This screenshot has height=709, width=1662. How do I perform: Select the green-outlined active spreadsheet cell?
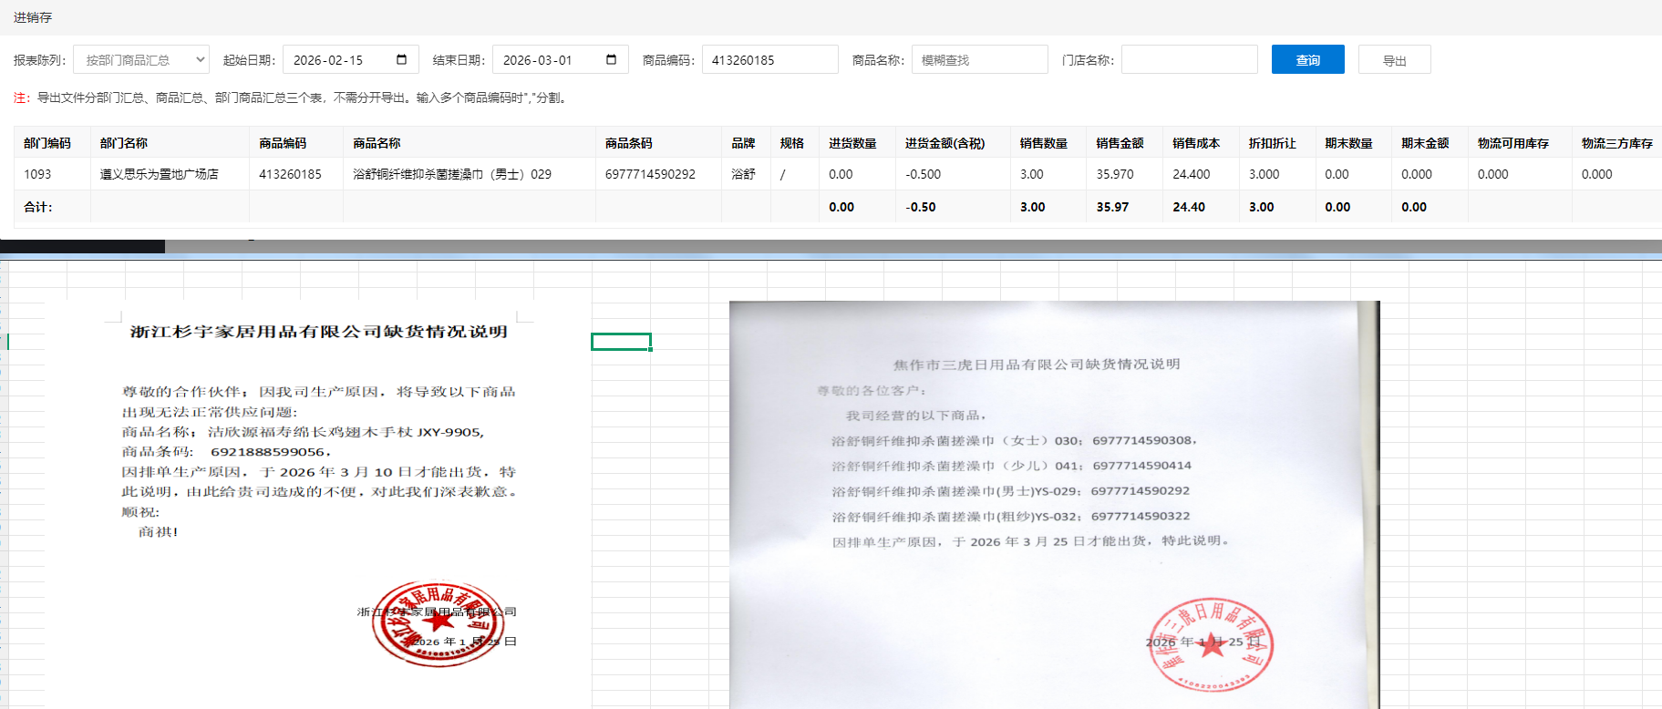tap(621, 342)
